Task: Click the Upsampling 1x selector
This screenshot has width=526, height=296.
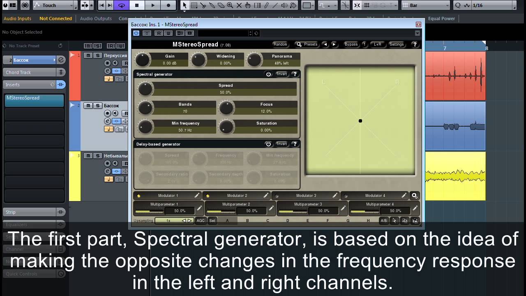Action: coord(174,221)
